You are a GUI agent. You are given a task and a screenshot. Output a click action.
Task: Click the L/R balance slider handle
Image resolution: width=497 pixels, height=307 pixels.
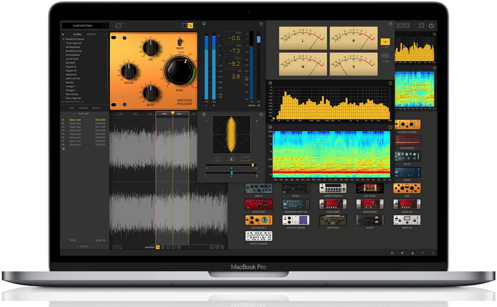[x=231, y=173]
